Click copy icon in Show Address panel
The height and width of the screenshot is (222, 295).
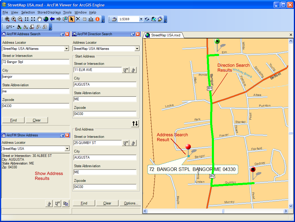pos(66,204)
